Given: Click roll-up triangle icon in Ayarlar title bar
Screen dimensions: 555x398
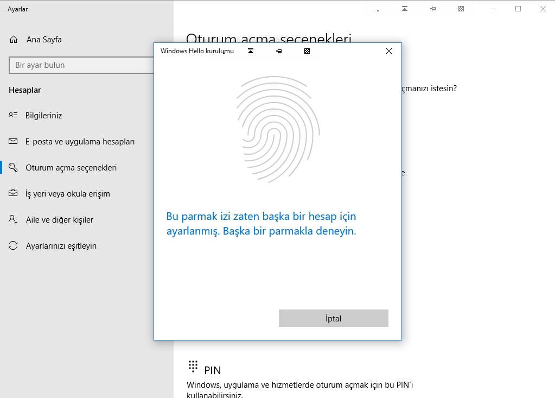Looking at the screenshot, I should click(x=405, y=9).
